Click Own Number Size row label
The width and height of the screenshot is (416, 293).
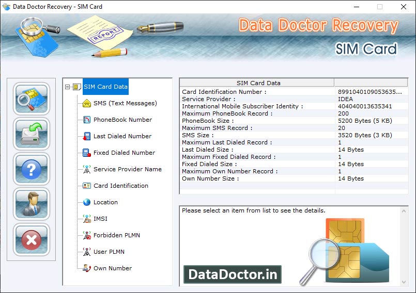210,178
